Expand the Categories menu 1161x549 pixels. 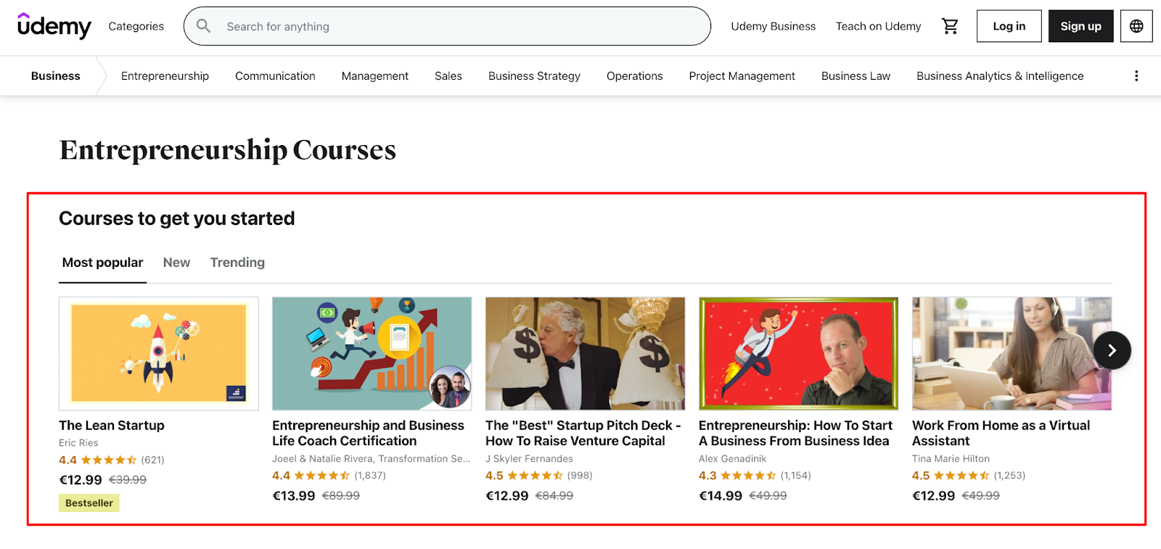click(136, 27)
